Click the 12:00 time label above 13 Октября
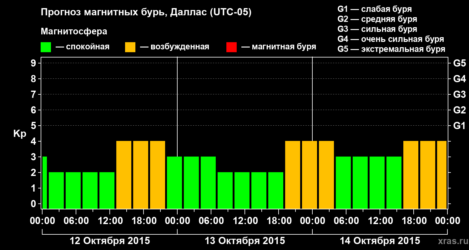Viewport: 469px width, 250px height. click(245, 221)
